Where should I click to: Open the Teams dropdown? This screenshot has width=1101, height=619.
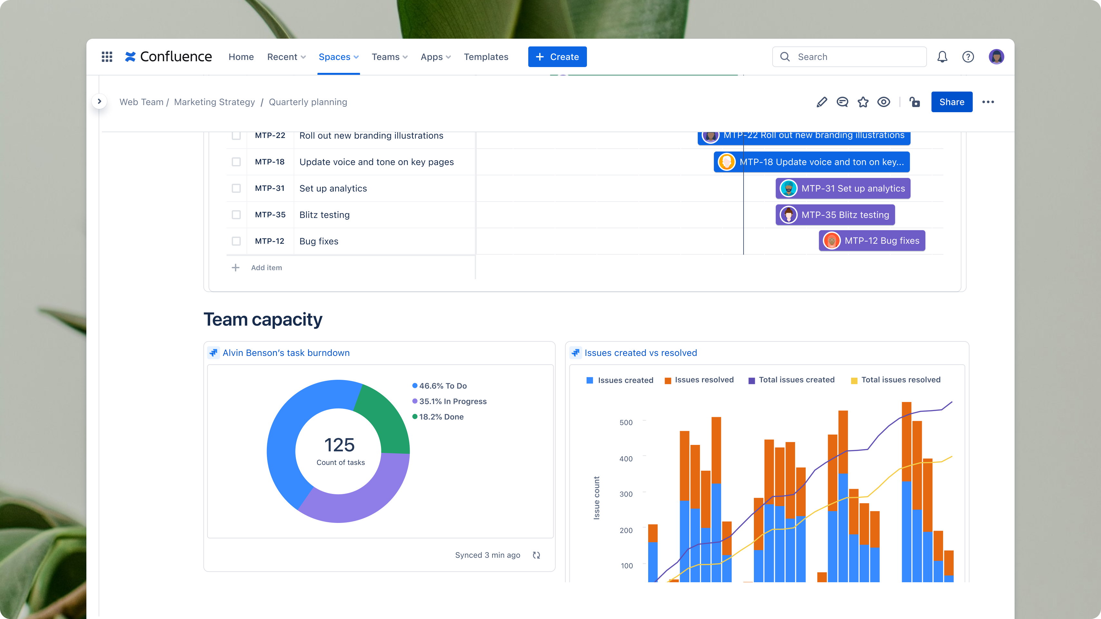[389, 57]
